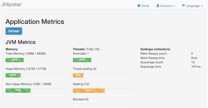Click the Scavenge count value 13
Screen dimensions: 208x108
click(193, 62)
